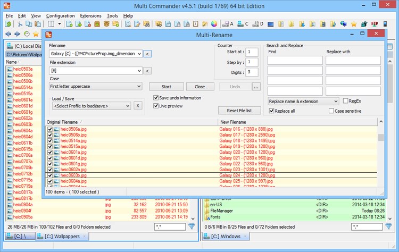Viewport: 399px width, 252px height.
Task: Click the rename list vertical scrollbar thumb
Action: point(381,138)
